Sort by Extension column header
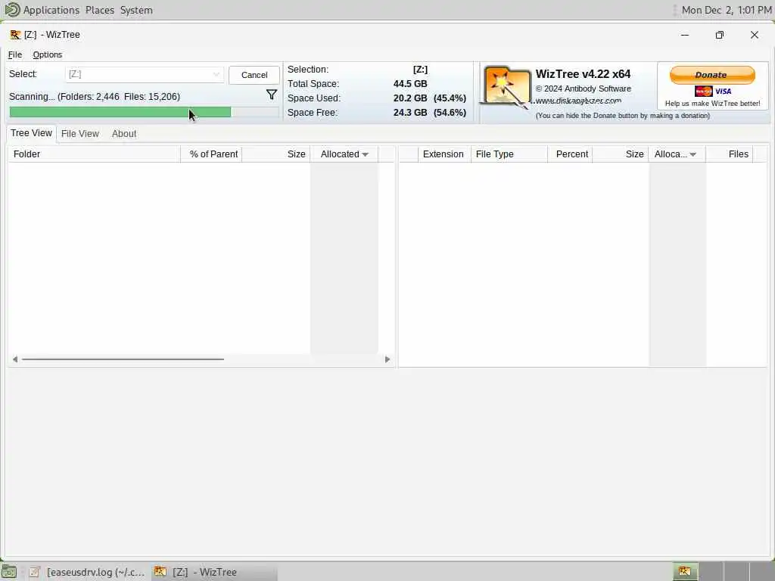Screen dimensions: 775x581 coord(444,154)
